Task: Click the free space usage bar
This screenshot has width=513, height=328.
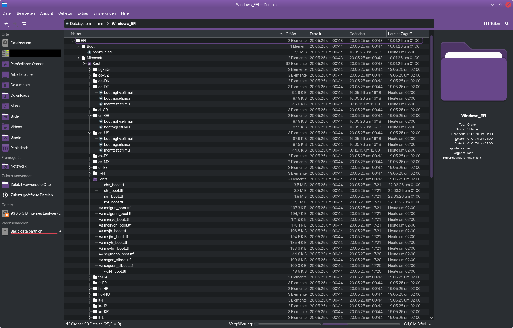Action: click(x=361, y=324)
